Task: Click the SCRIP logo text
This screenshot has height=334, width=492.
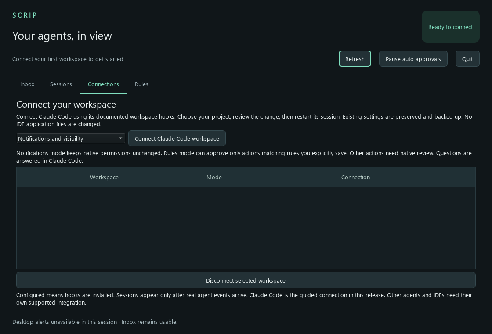Action: coord(25,15)
